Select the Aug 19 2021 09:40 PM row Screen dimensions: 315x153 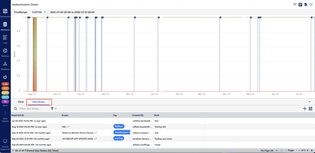coord(163,127)
